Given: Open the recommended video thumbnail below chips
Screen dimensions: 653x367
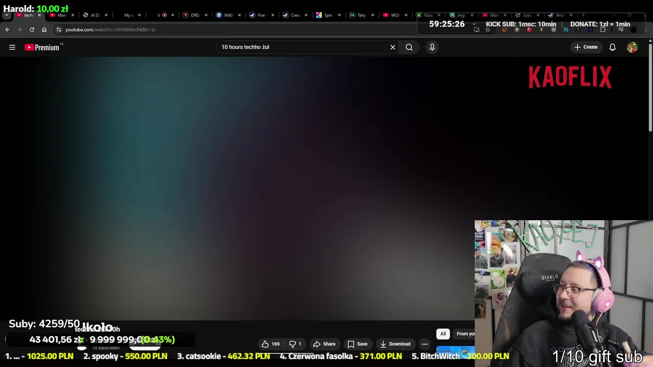Looking at the screenshot, I should [455, 352].
